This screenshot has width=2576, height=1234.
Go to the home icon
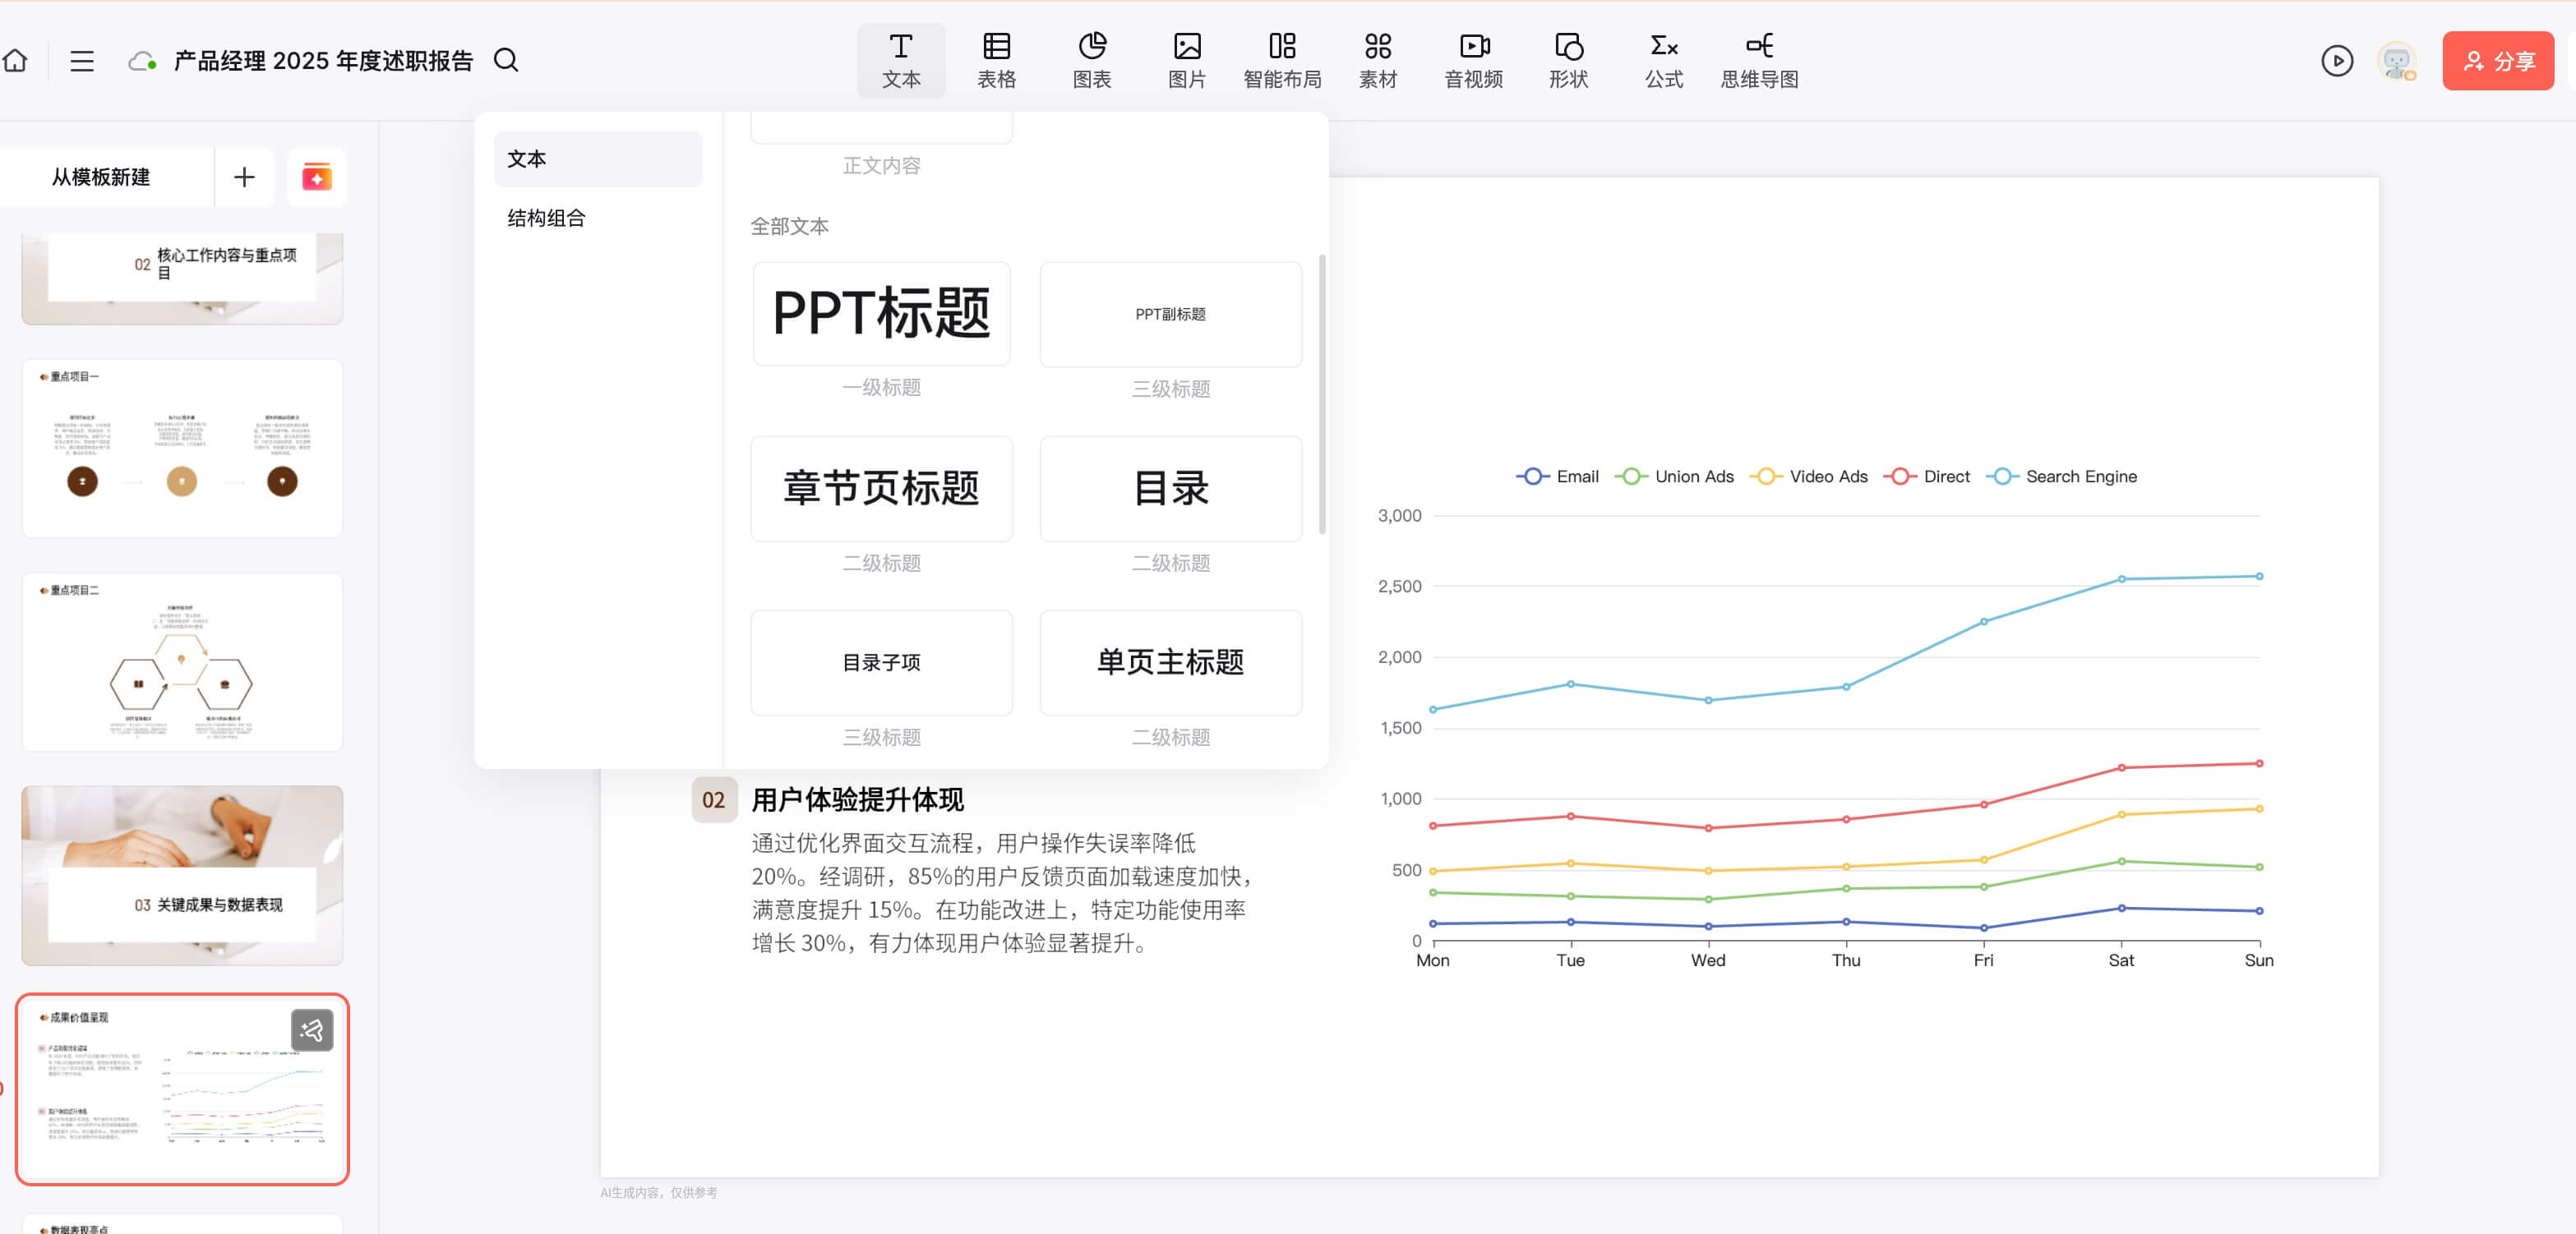[x=15, y=61]
